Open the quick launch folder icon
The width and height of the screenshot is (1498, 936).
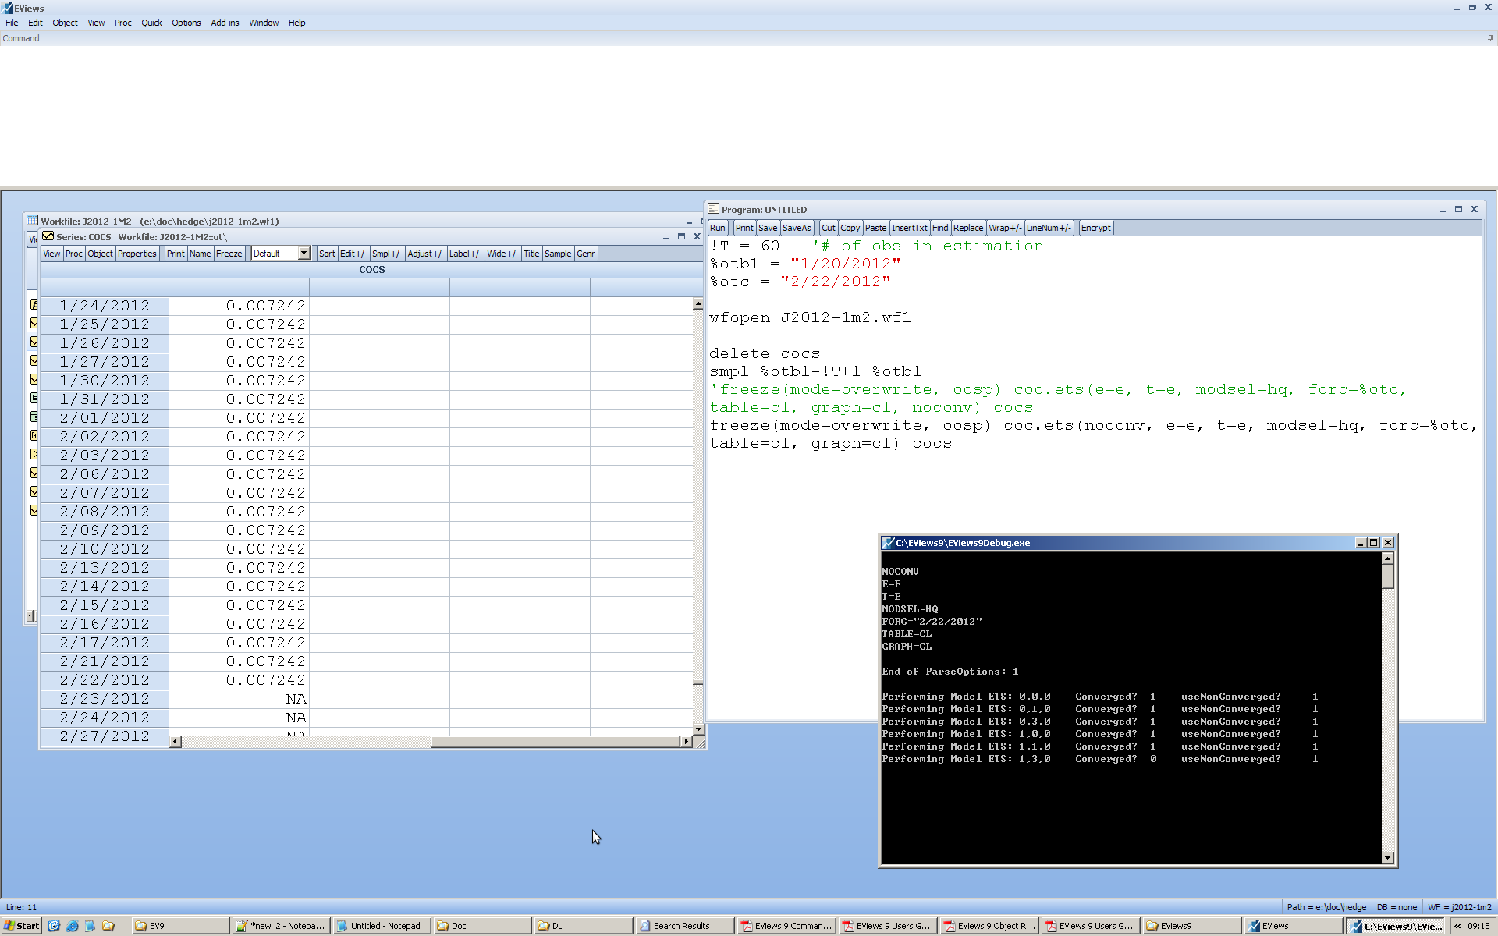(x=108, y=926)
